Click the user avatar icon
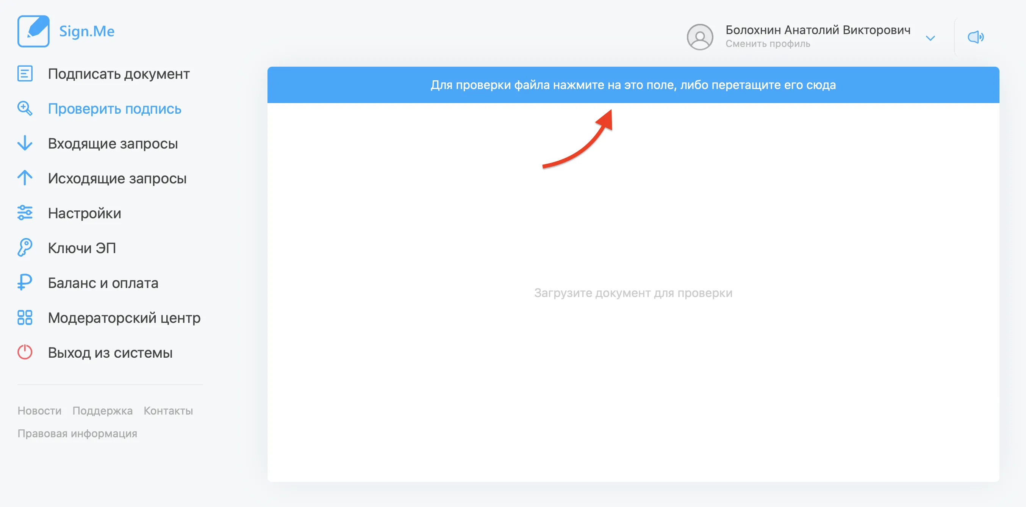The image size is (1026, 507). (x=700, y=37)
